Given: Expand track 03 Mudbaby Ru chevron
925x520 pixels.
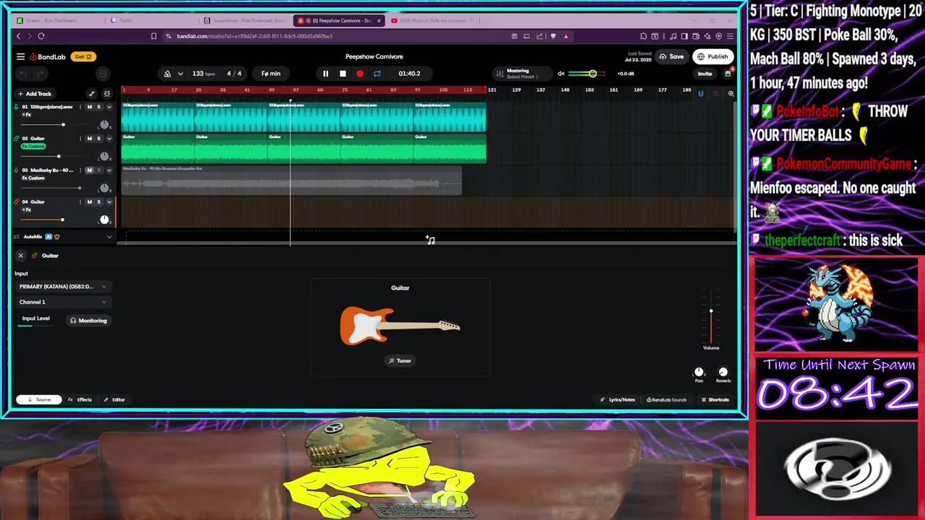Looking at the screenshot, I should click(109, 170).
